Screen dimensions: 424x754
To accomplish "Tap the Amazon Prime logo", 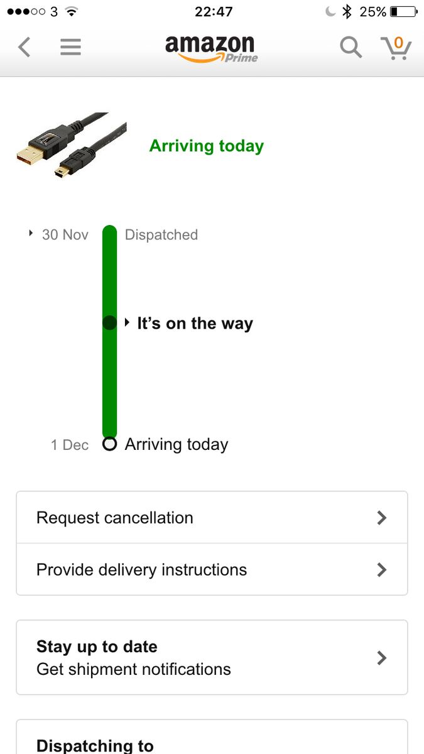I will click(211, 48).
